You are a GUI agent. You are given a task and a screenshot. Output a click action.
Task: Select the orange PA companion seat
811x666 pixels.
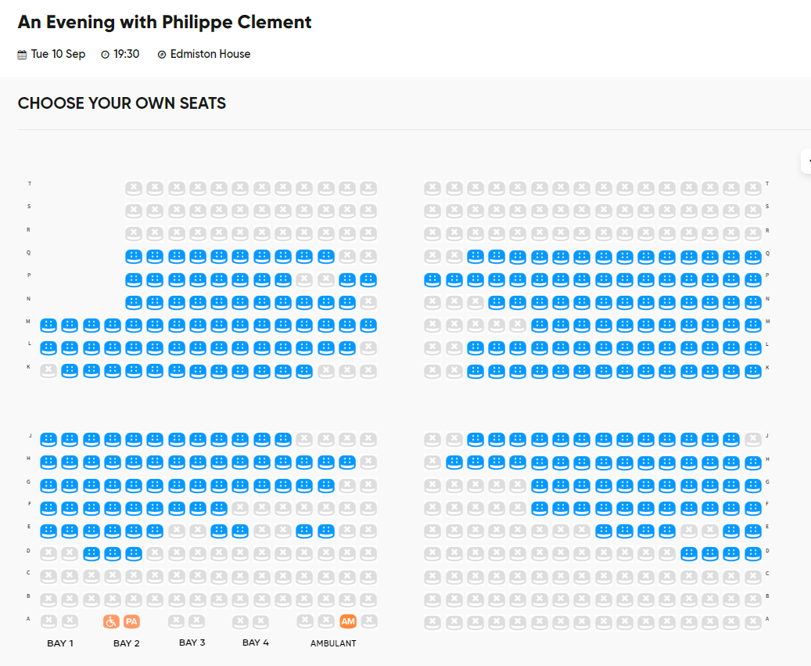[x=132, y=621]
